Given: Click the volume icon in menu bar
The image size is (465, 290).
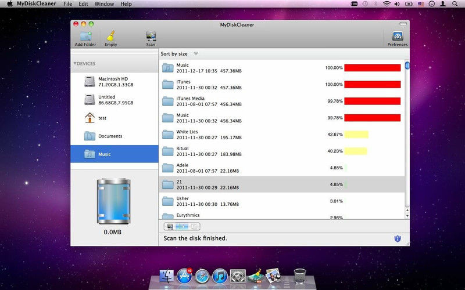Looking at the screenshot, I should tap(397, 4).
